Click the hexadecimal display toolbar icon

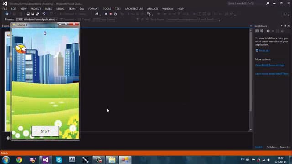tap(149, 14)
